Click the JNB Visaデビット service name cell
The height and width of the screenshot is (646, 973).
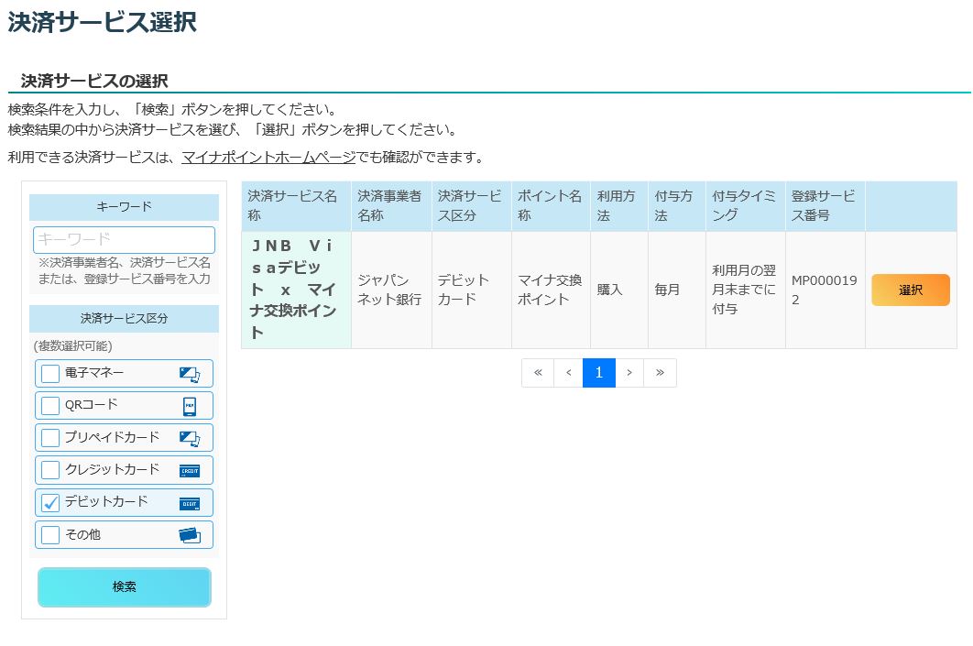(x=296, y=290)
